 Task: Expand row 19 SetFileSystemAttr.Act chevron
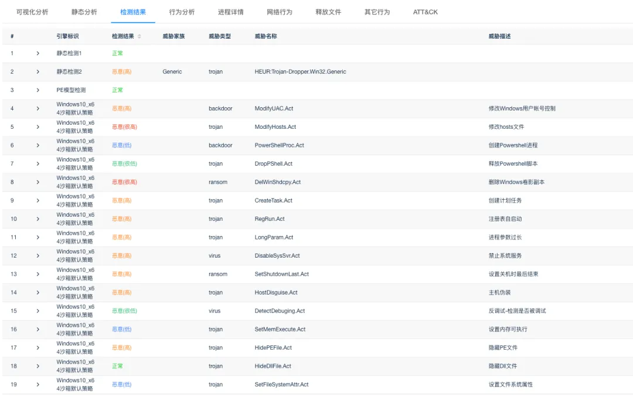tap(38, 385)
